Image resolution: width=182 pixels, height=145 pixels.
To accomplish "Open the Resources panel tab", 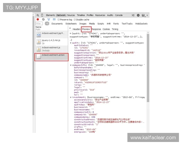I will (100, 15).
